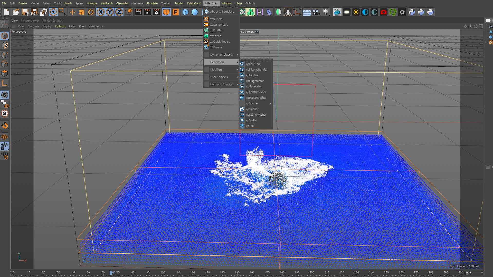This screenshot has width=493, height=277.
Task: Open Edit Render Settings gear clapperboard
Action: click(157, 12)
